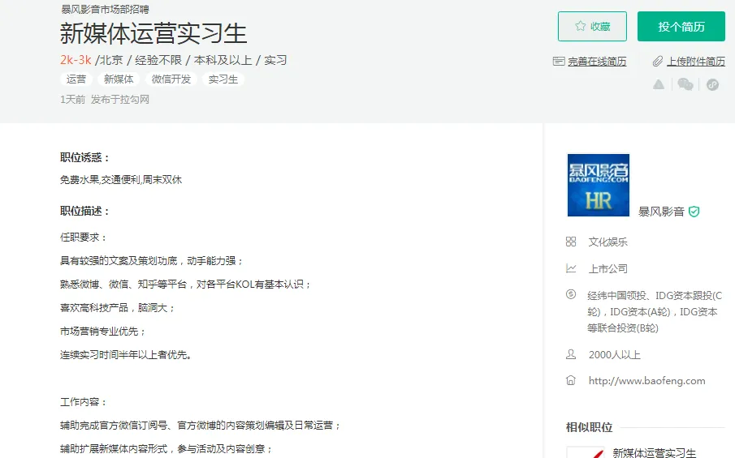This screenshot has height=458, width=735.
Task: Open the 上传附件简历 link
Action: click(x=696, y=62)
